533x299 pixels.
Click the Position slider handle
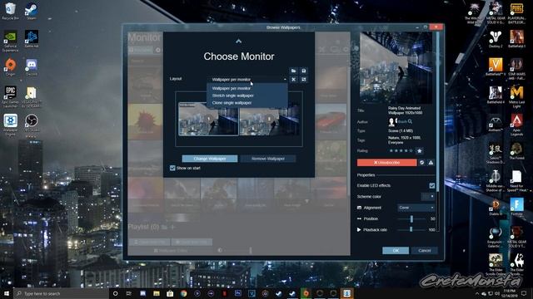411,218
